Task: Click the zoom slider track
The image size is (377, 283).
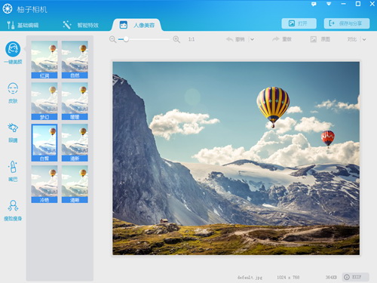Action: coord(144,39)
